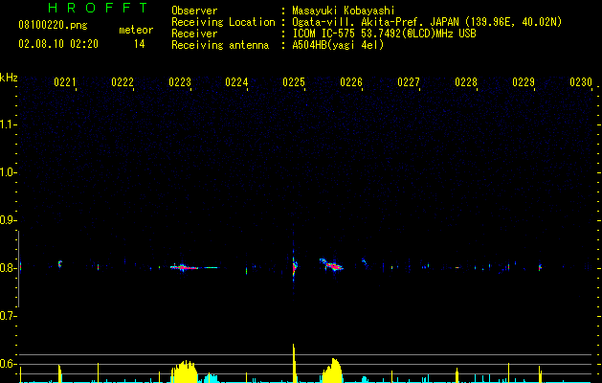Click observer name Masayuki Kobayashi
The height and width of the screenshot is (383, 602).
pyautogui.click(x=344, y=11)
